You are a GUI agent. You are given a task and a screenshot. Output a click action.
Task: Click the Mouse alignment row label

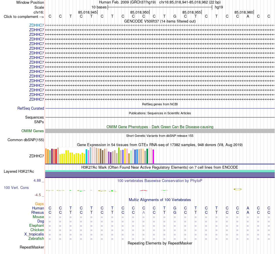click(x=38, y=217)
